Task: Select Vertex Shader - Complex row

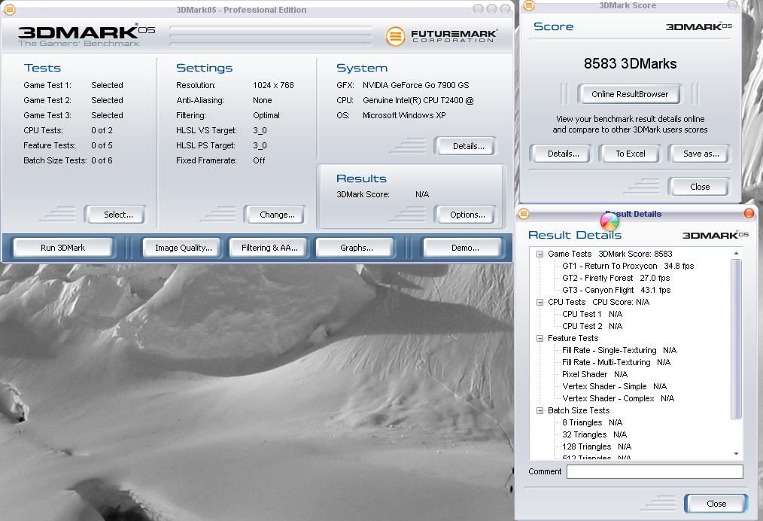Action: coord(618,399)
